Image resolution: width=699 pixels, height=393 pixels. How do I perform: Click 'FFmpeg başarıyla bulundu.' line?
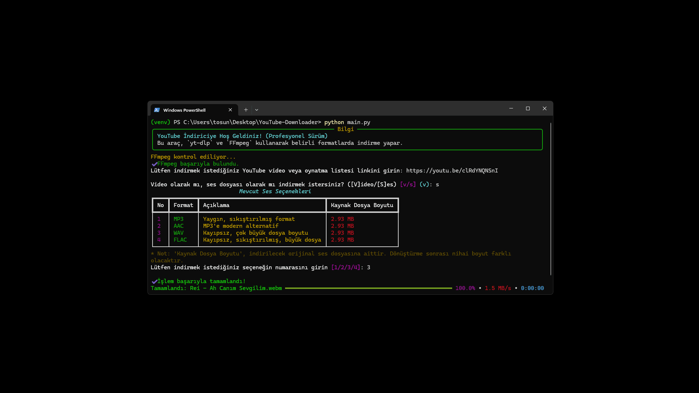198,164
